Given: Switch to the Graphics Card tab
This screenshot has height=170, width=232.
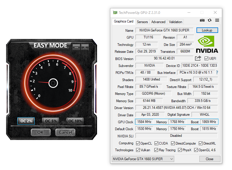Looking at the screenshot, I should pyautogui.click(x=124, y=21).
